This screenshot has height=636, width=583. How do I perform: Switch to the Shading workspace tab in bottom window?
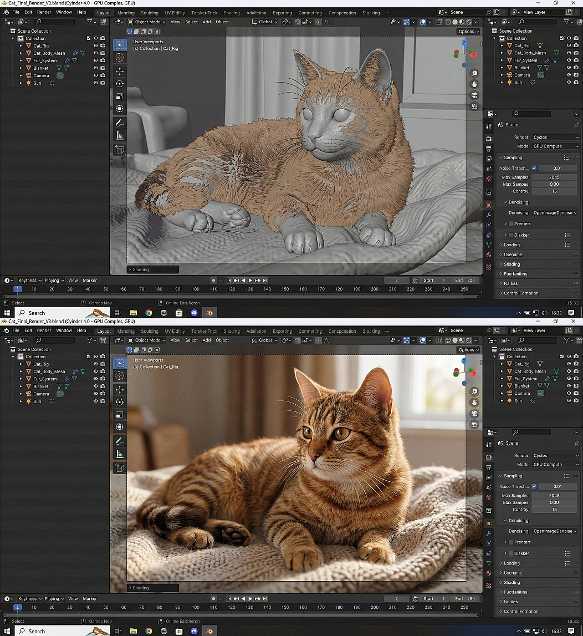[x=232, y=331]
